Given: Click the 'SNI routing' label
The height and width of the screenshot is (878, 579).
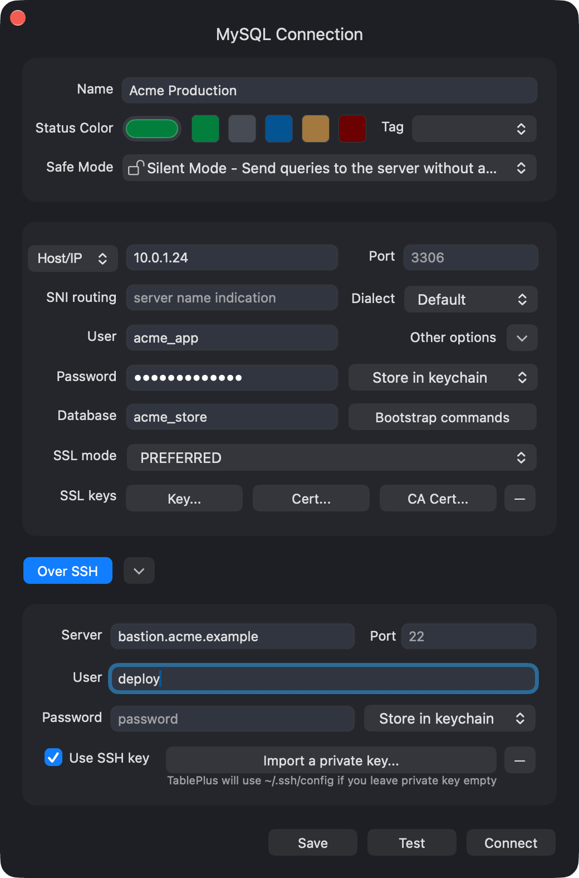Looking at the screenshot, I should (x=81, y=297).
